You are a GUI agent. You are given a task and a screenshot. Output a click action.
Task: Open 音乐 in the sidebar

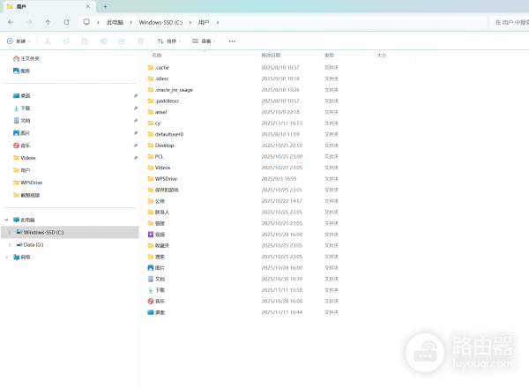[21, 145]
